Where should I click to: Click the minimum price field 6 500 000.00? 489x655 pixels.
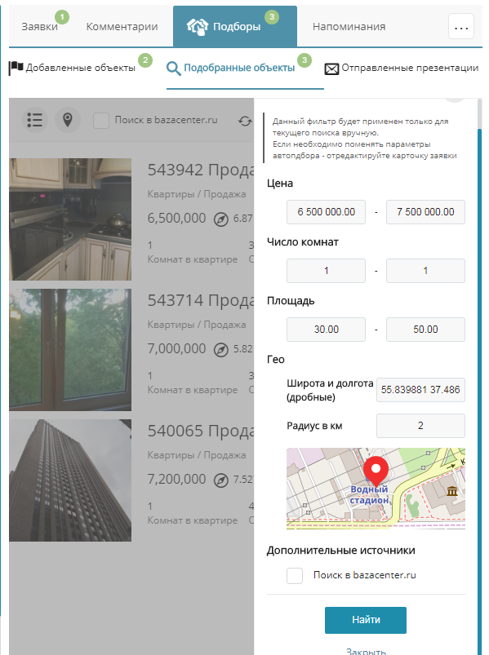[x=326, y=212]
